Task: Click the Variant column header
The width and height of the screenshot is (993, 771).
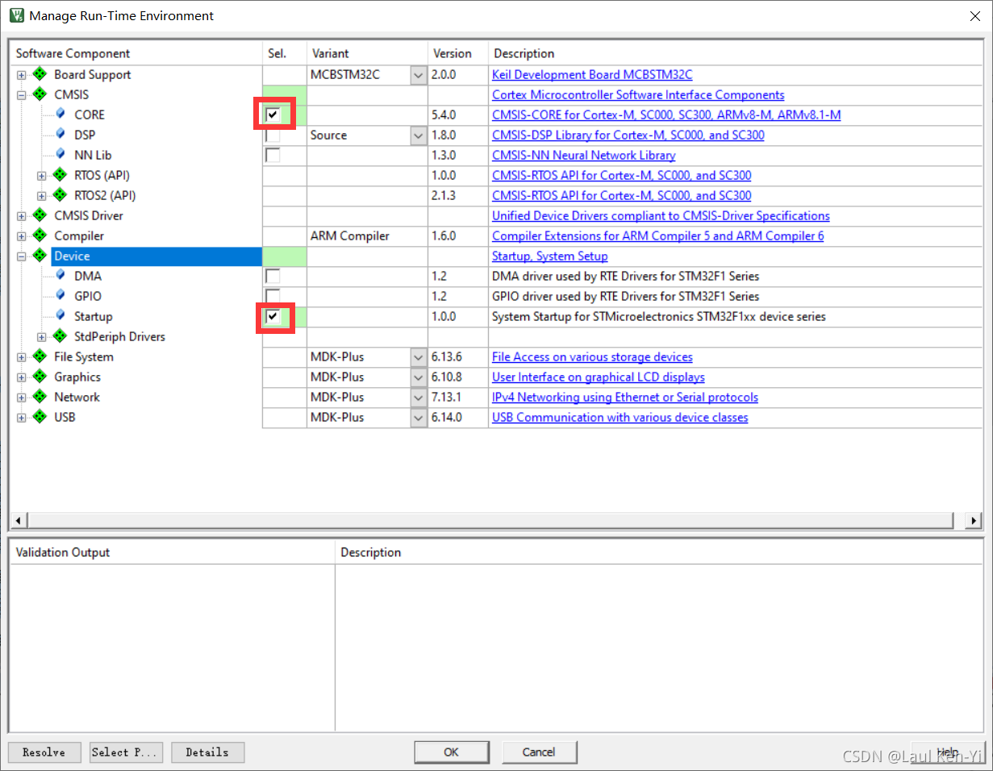Action: (367, 53)
